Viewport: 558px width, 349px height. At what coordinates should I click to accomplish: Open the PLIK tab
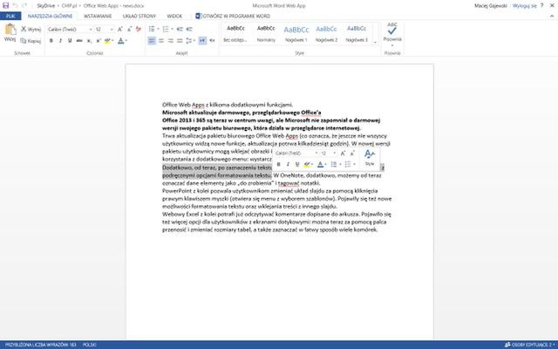pyautogui.click(x=10, y=16)
